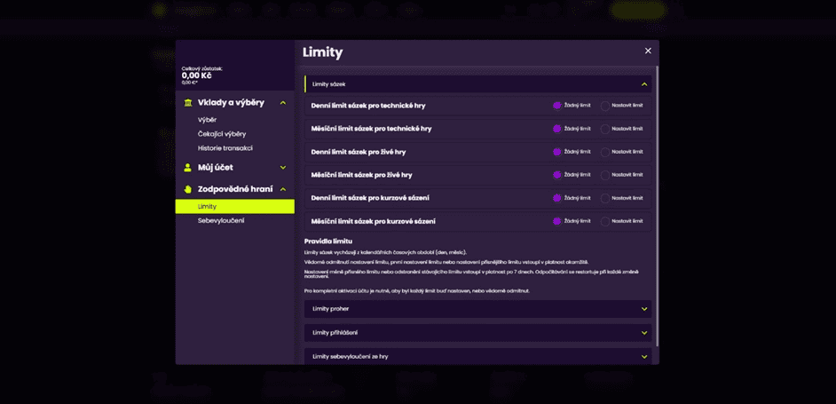Click the Denní limit sázek pro živé hry label

359,152
